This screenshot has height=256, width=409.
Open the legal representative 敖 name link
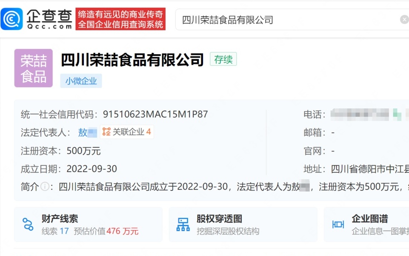87,132
